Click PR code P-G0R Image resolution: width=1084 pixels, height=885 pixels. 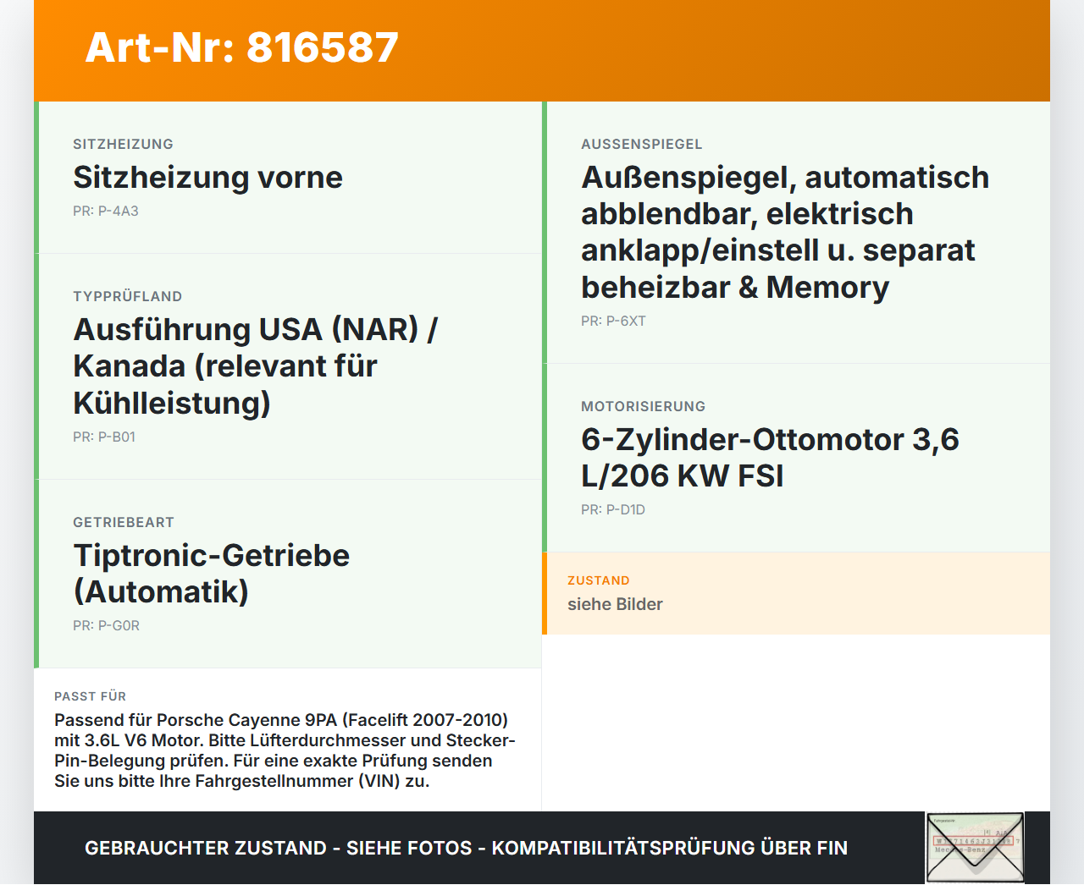tap(106, 625)
